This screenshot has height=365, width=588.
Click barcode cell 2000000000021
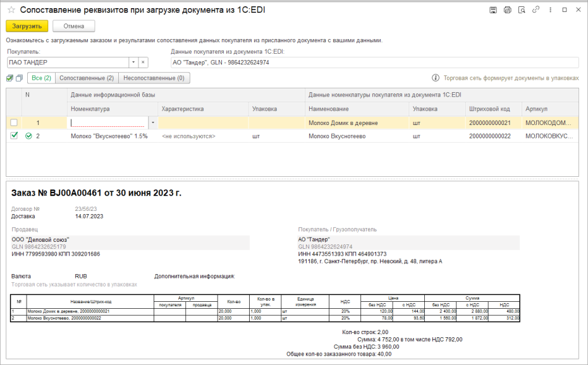click(x=494, y=123)
